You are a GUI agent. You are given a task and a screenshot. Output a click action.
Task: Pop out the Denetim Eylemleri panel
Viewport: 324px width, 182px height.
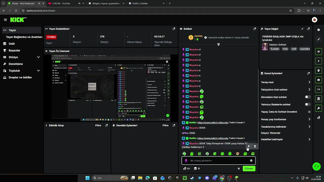[x=174, y=125]
